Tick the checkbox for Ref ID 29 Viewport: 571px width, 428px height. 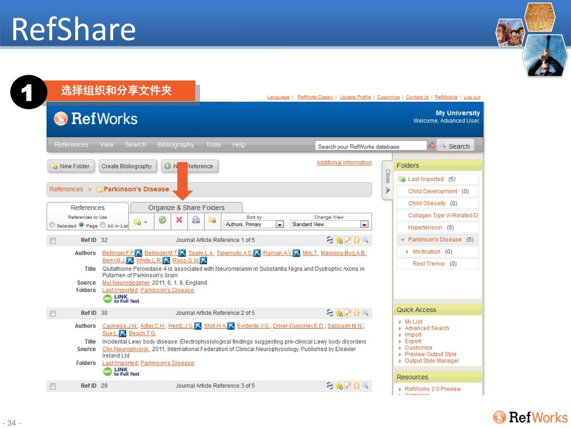[53, 386]
